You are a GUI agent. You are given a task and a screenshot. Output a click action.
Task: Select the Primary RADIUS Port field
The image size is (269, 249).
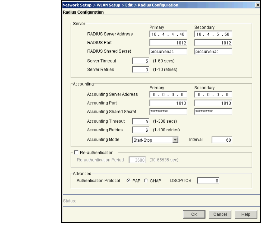168,43
